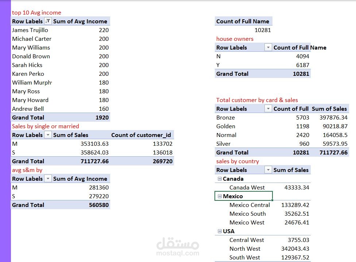Click the 'house owners' title
This screenshot has width=356, height=262.
[x=235, y=39]
